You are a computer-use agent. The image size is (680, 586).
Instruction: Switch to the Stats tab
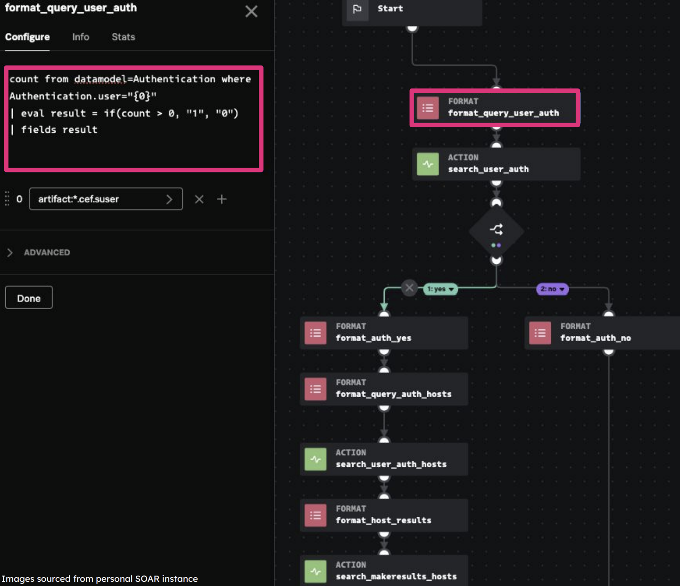tap(123, 37)
